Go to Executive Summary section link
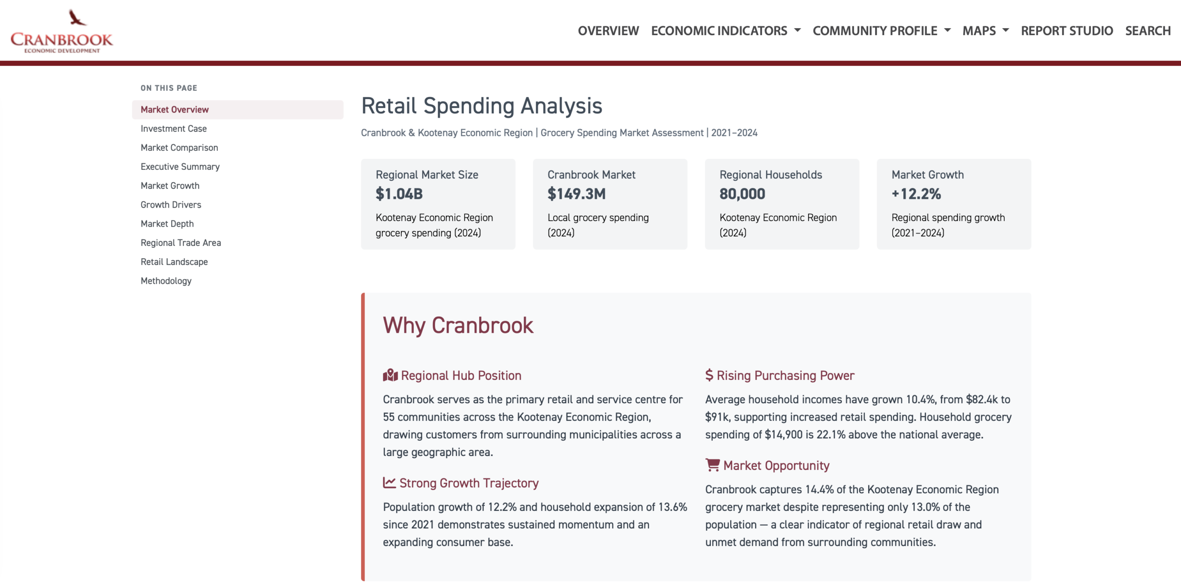The height and width of the screenshot is (587, 1181). pyautogui.click(x=180, y=167)
